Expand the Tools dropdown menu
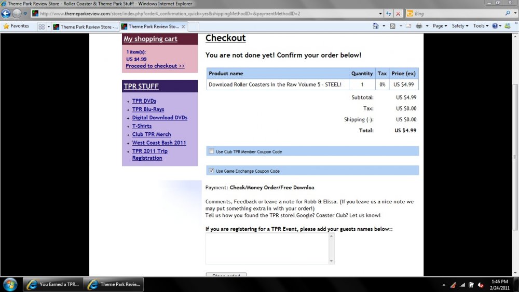Image resolution: width=519 pixels, height=292 pixels. tap(481, 26)
